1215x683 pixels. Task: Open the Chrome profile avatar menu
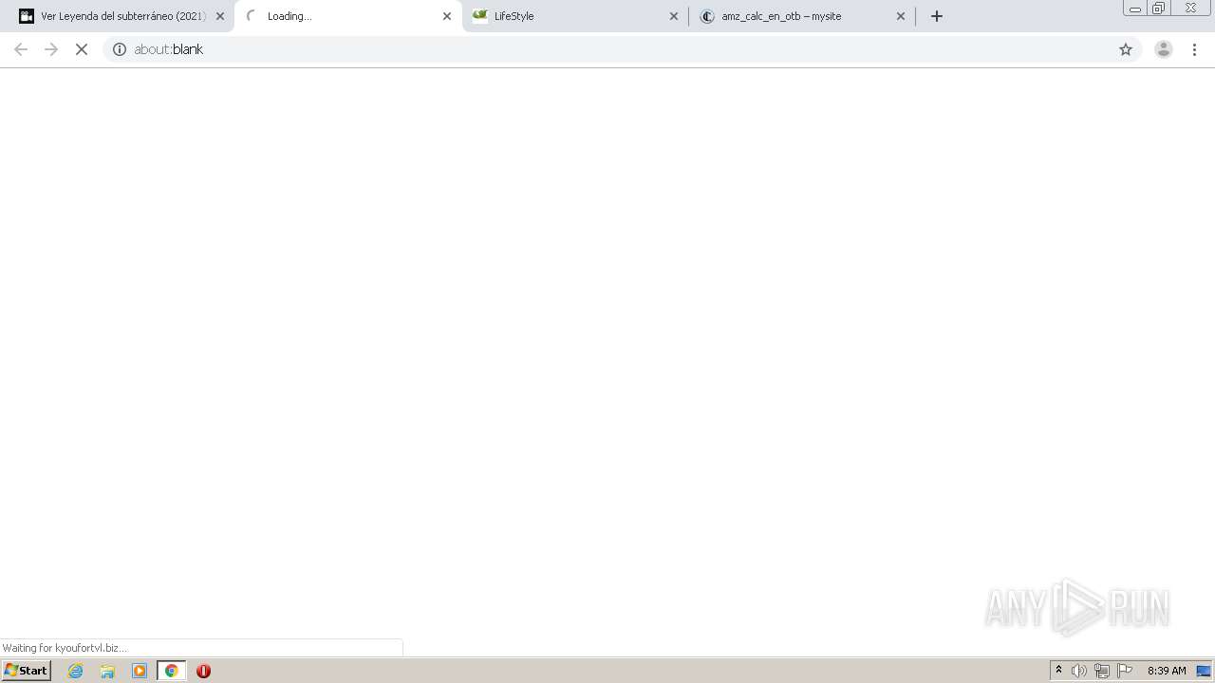click(x=1164, y=49)
